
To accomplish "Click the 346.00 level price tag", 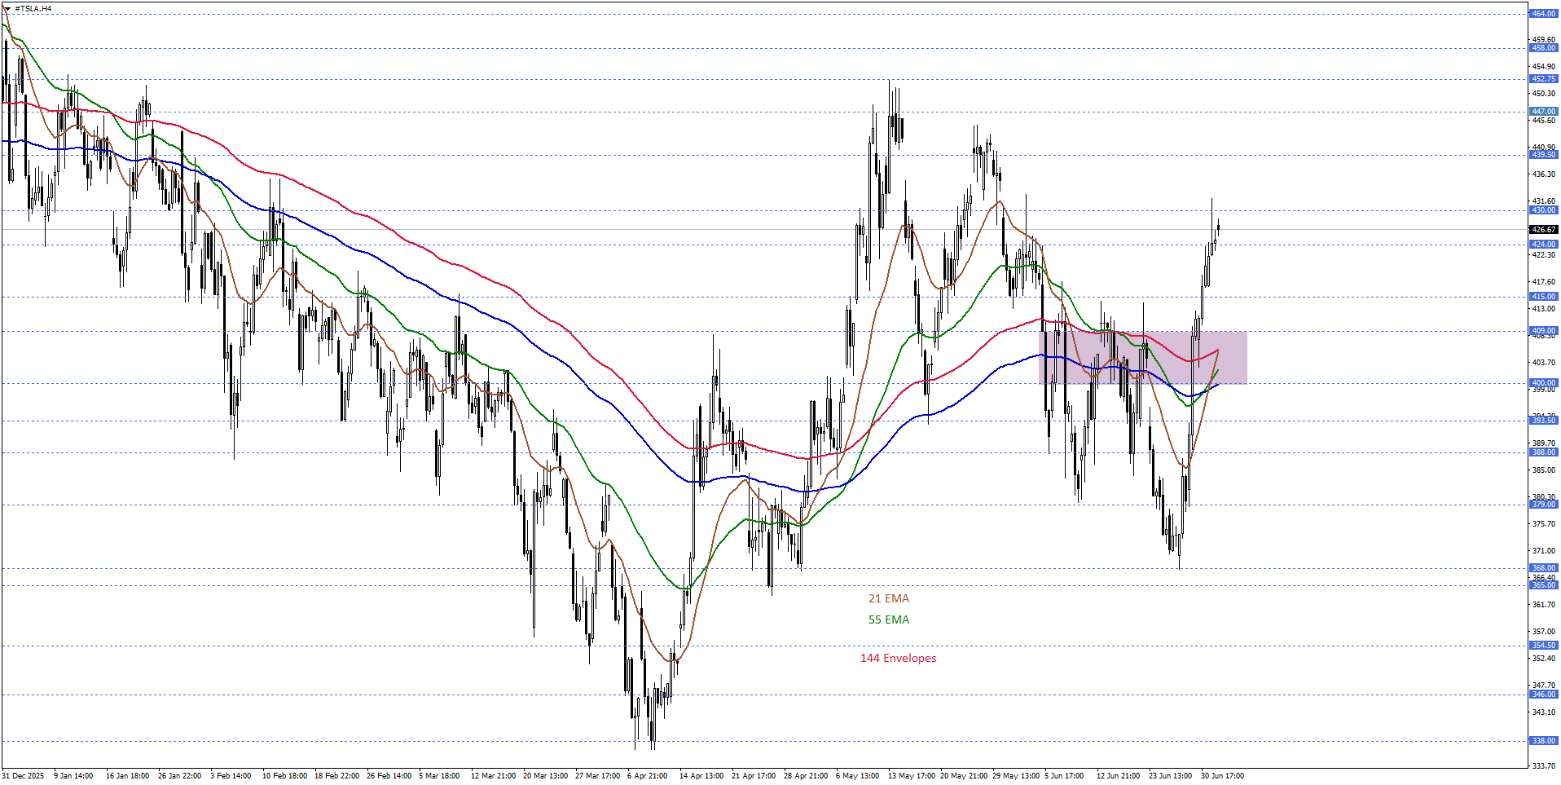I will click(1543, 695).
